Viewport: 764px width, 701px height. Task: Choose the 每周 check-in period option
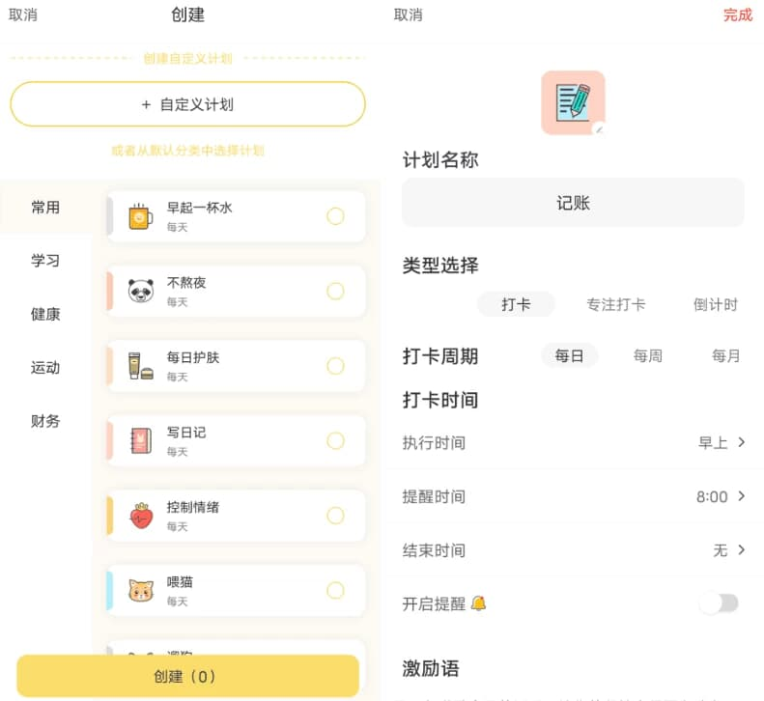(647, 355)
